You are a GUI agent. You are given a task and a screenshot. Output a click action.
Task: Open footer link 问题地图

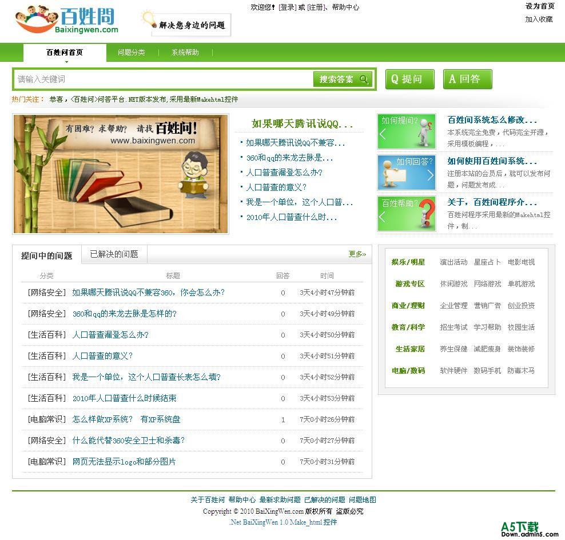[363, 499]
